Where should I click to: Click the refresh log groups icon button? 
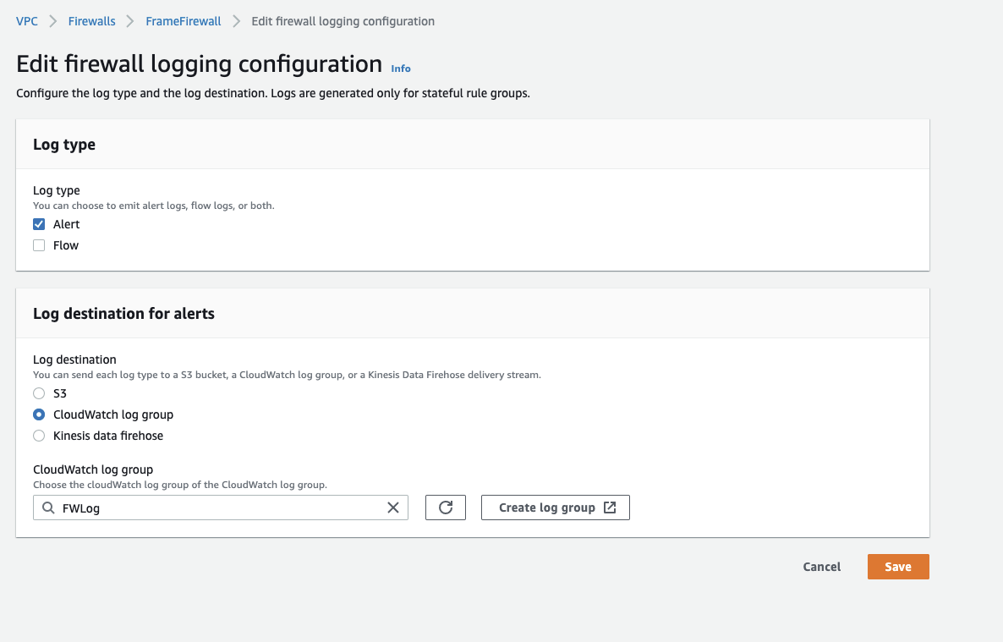point(446,508)
